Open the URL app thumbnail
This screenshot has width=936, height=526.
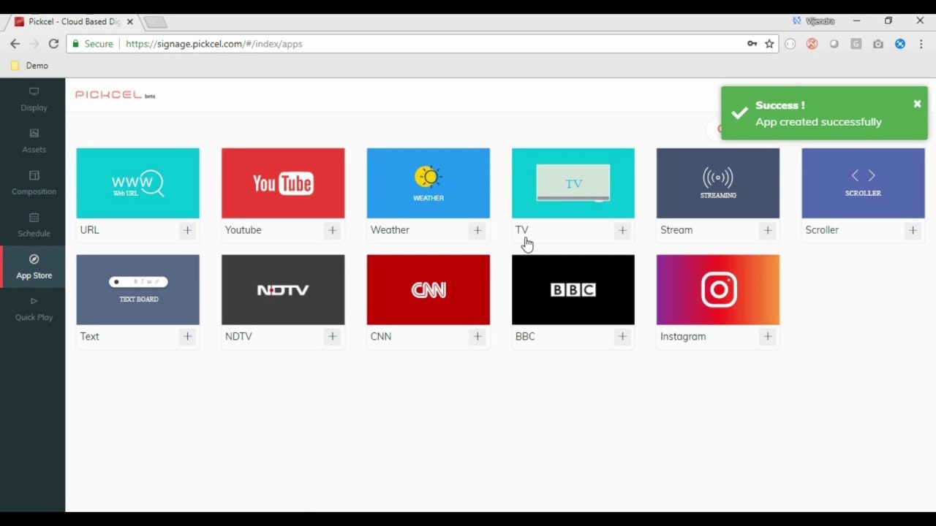click(x=137, y=183)
